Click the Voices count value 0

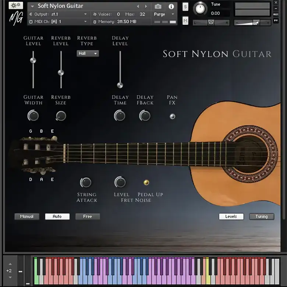(x=118, y=14)
